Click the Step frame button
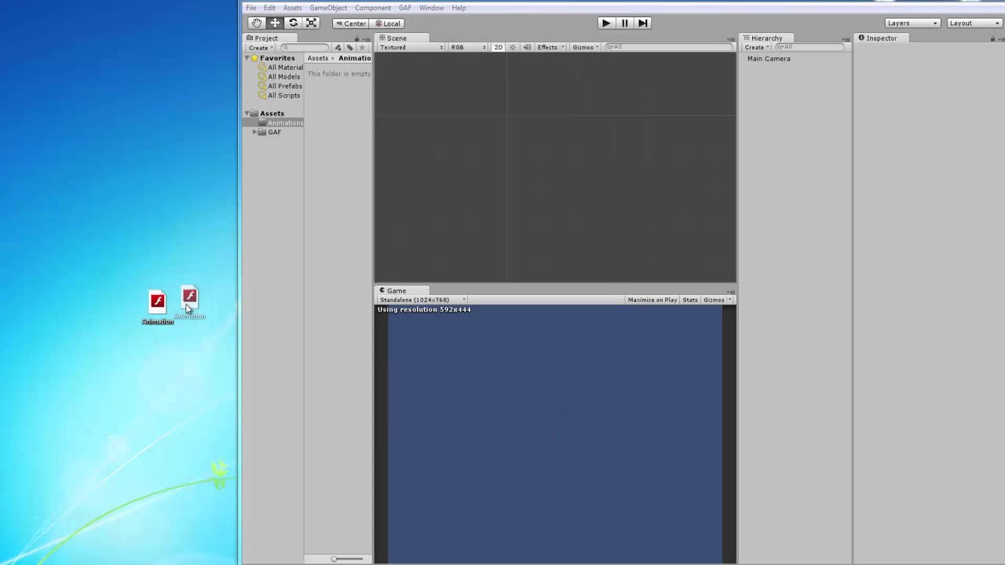The image size is (1005, 565). [643, 24]
